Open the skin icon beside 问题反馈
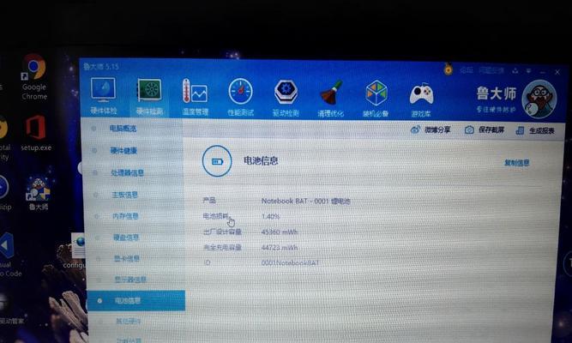Image resolution: width=572 pixels, height=343 pixels. click(515, 71)
